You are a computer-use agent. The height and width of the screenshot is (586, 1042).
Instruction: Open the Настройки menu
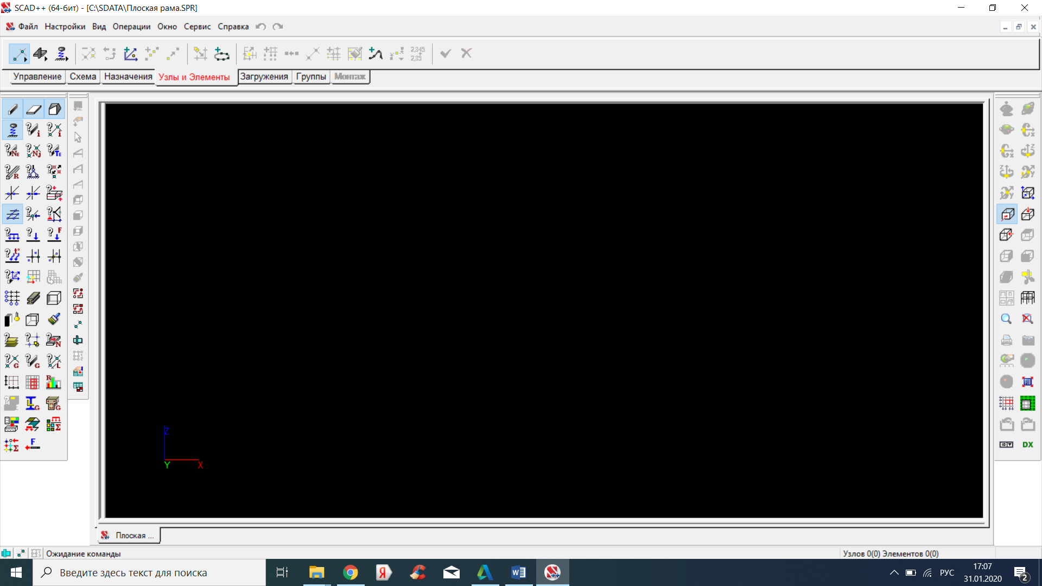pos(65,27)
